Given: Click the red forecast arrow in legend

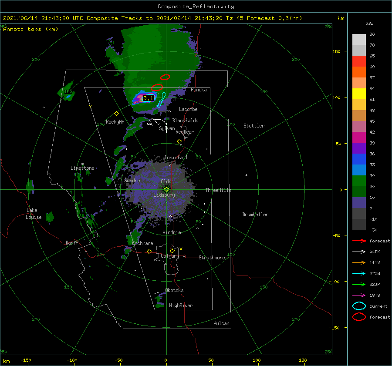Looking at the screenshot, I should click(359, 241).
